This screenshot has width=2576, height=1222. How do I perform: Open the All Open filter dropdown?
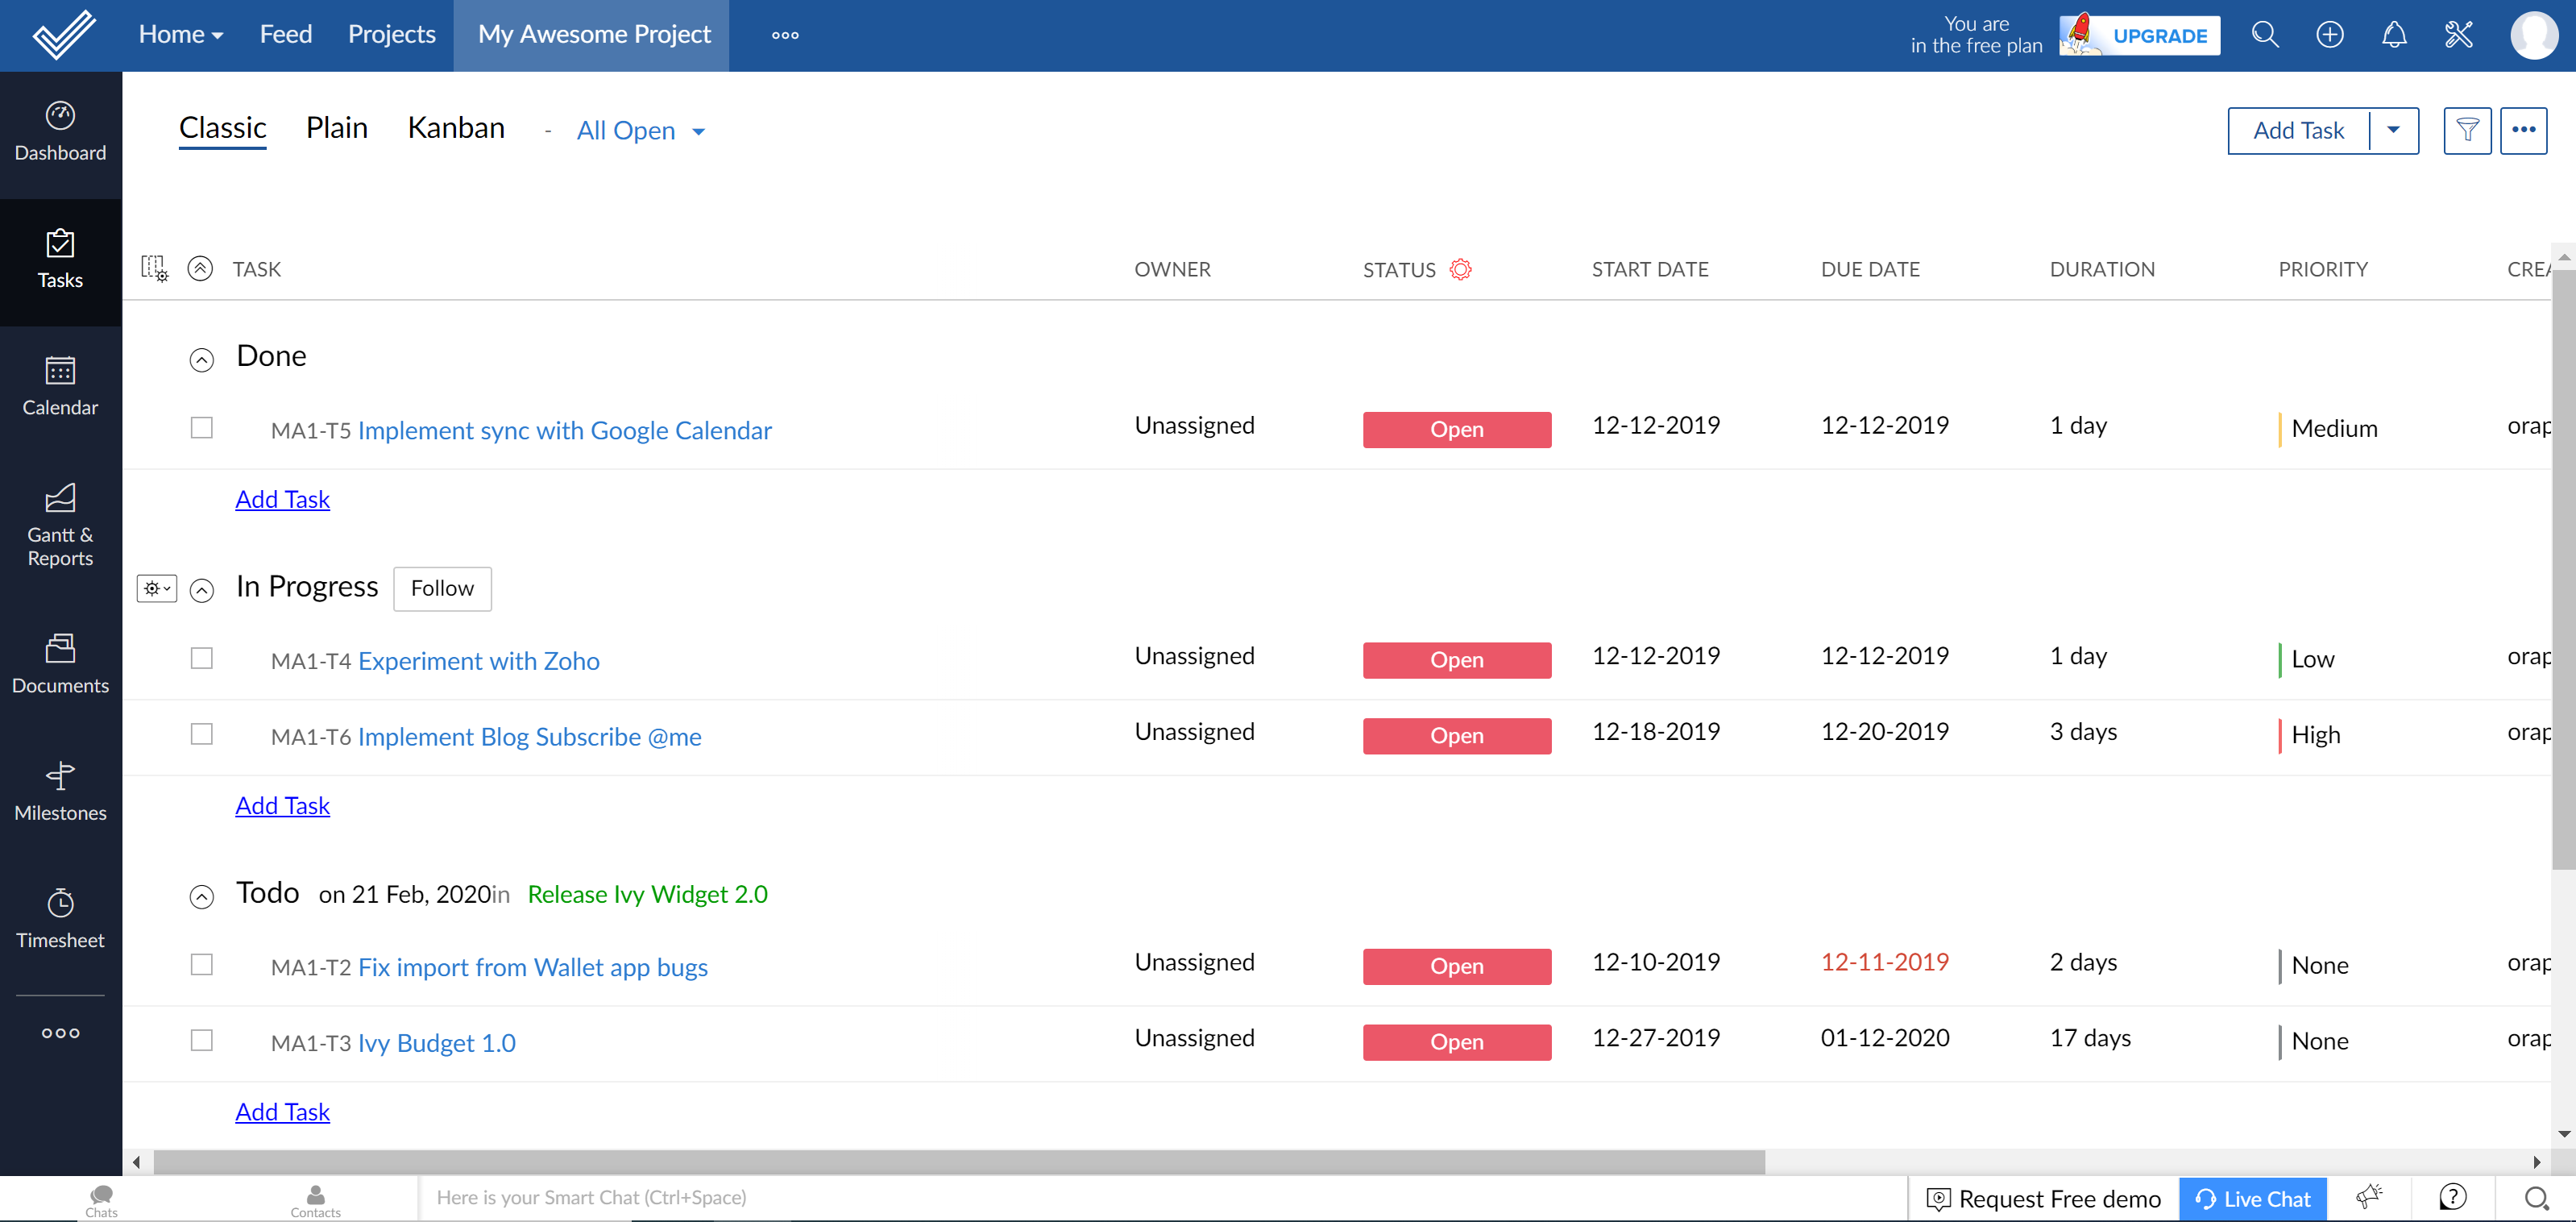coord(641,130)
